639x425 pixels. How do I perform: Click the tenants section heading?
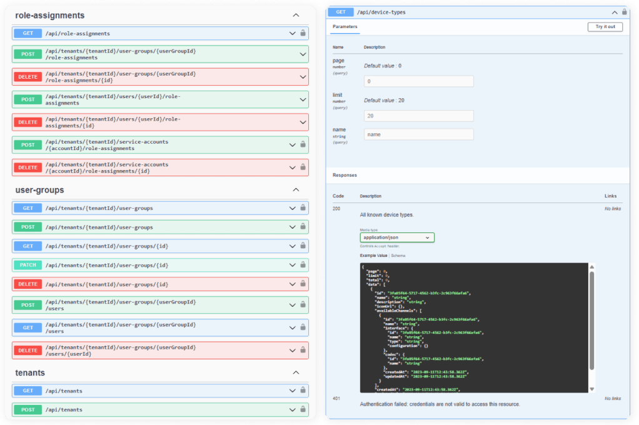click(30, 373)
